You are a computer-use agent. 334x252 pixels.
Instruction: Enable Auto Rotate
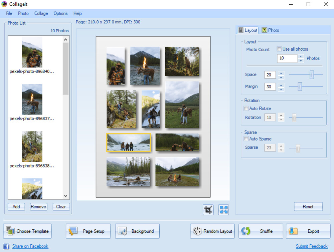246,108
